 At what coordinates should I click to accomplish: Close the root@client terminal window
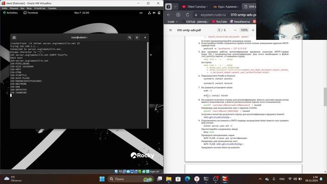[x=145, y=37]
